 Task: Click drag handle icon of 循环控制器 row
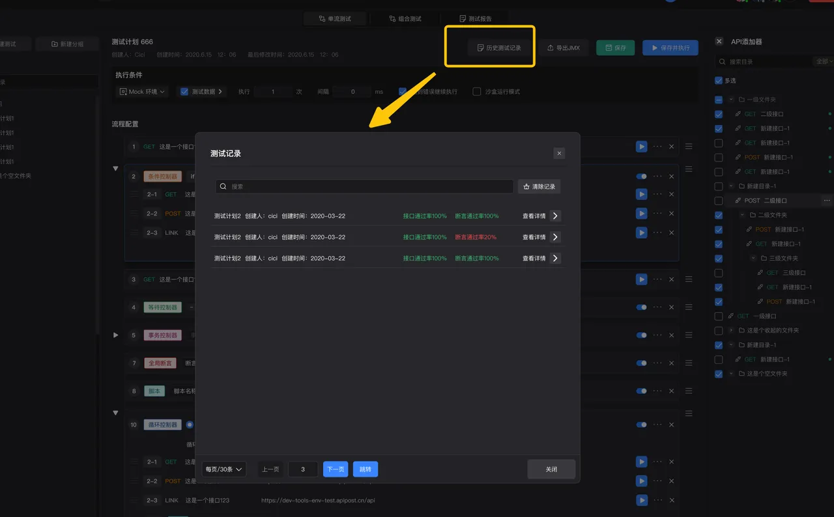click(x=689, y=413)
